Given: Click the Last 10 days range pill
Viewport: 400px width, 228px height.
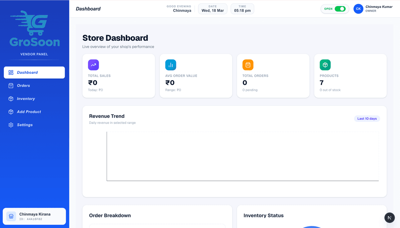Looking at the screenshot, I should 367,119.
